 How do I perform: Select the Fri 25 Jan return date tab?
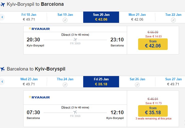pyautogui.click(x=101, y=82)
